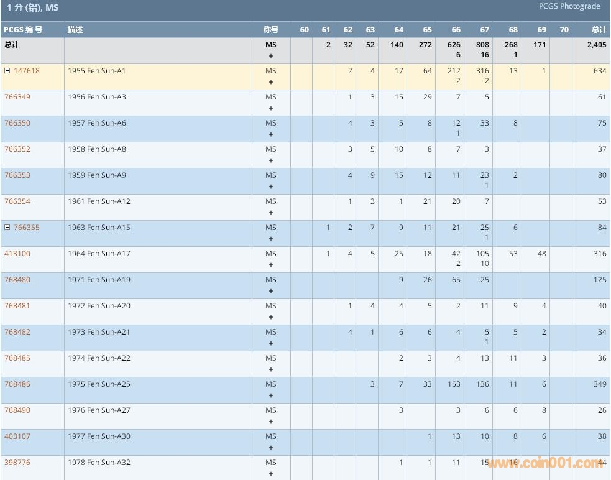Click the PCGS 编号 column header
Image resolution: width=611 pixels, height=480 pixels.
click(23, 30)
